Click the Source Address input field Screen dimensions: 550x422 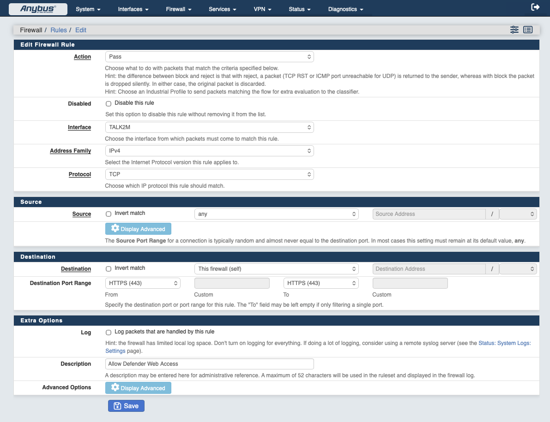coord(429,214)
